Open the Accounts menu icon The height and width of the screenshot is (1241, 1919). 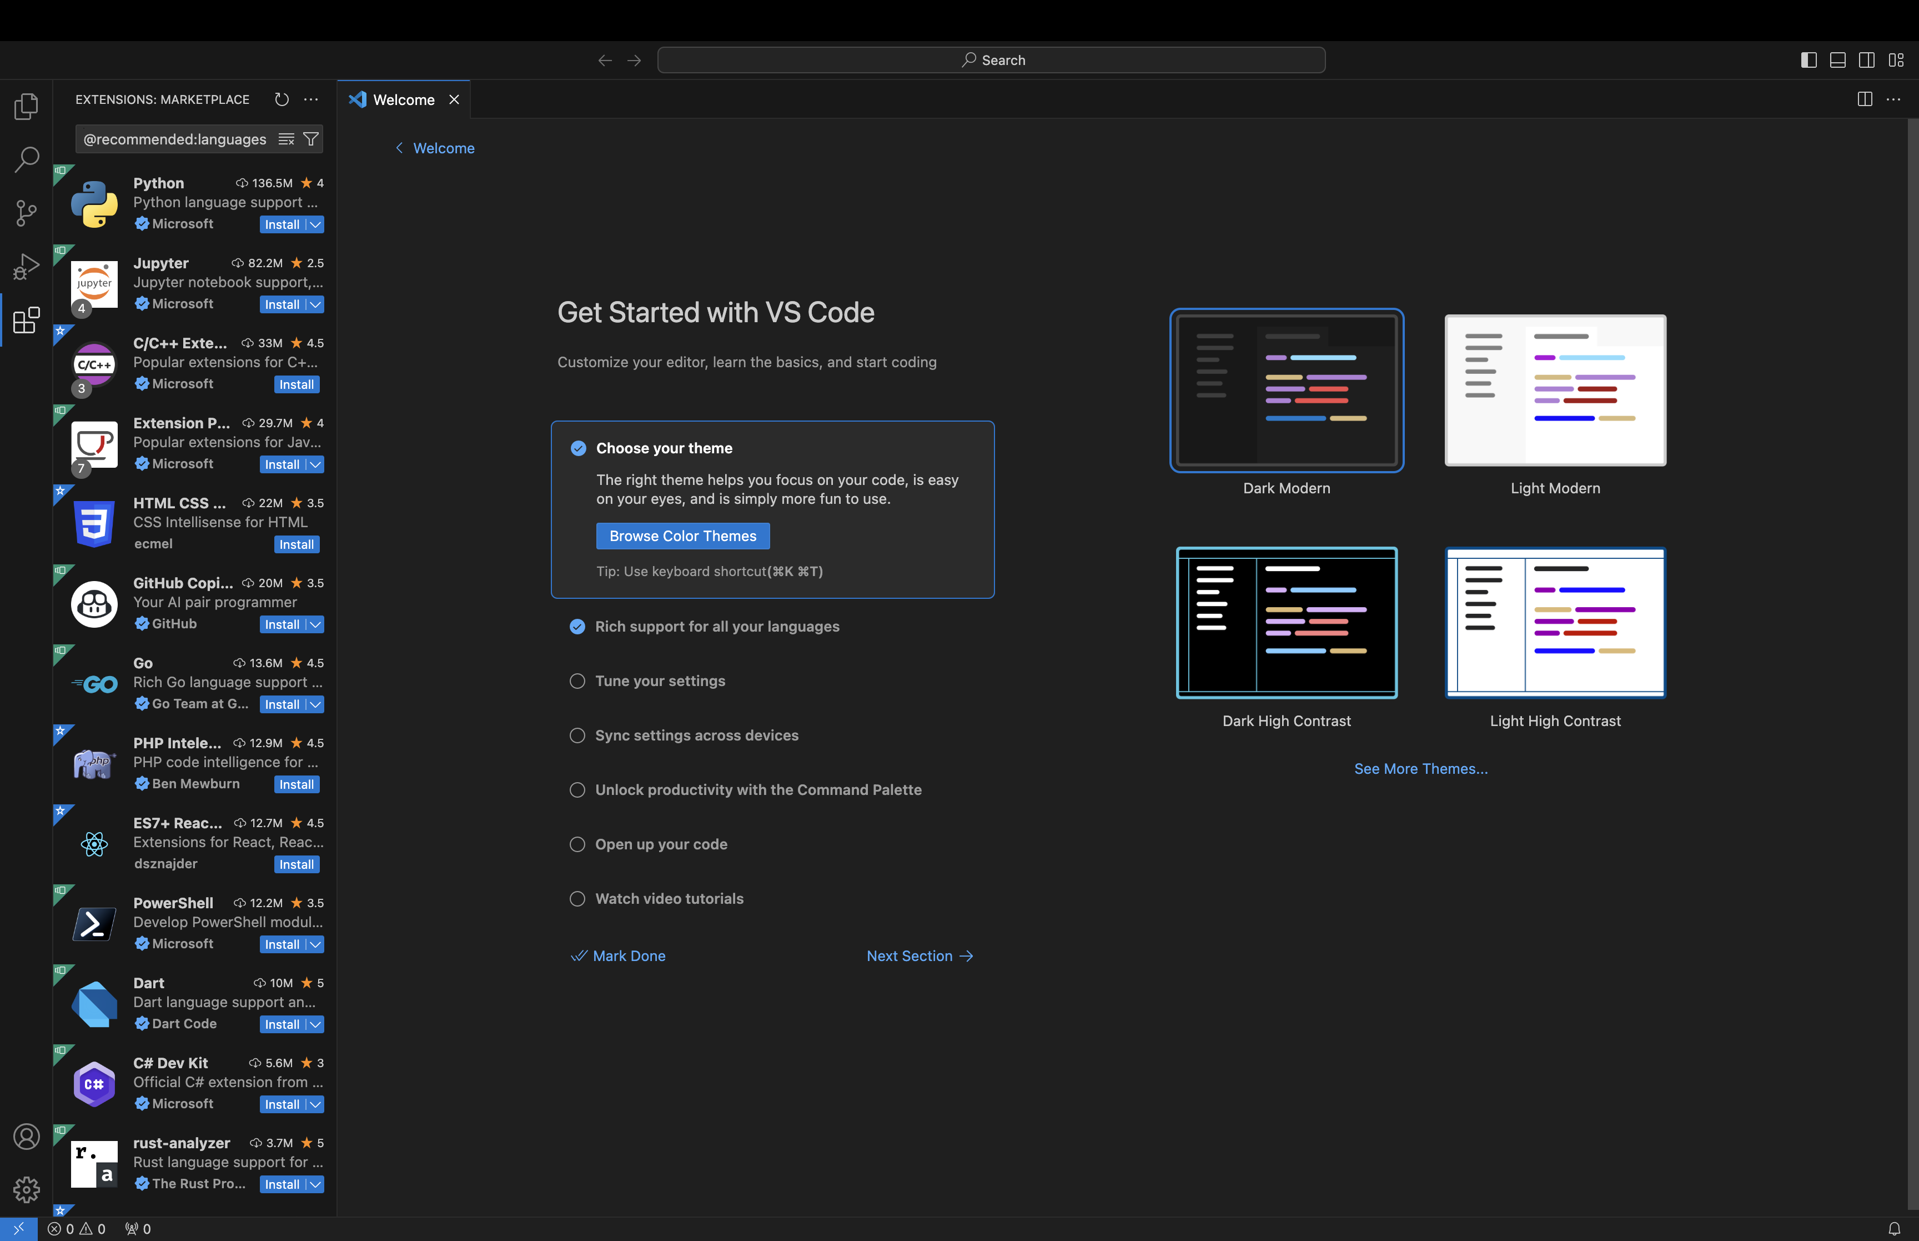[26, 1136]
